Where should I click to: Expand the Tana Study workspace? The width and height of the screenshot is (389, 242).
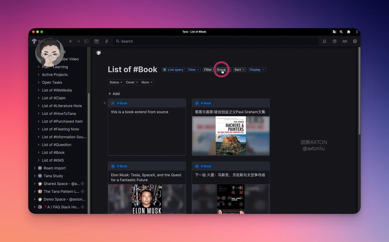(x=34, y=176)
